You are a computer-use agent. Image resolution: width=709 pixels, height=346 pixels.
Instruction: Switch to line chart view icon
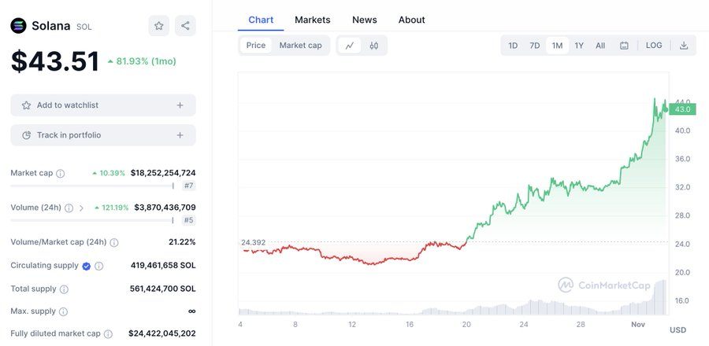tap(350, 46)
